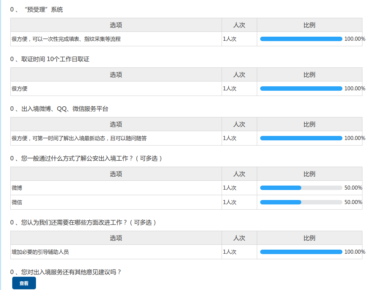
Task: Click 50.00% value in the 微信 row
Action: coord(353,202)
